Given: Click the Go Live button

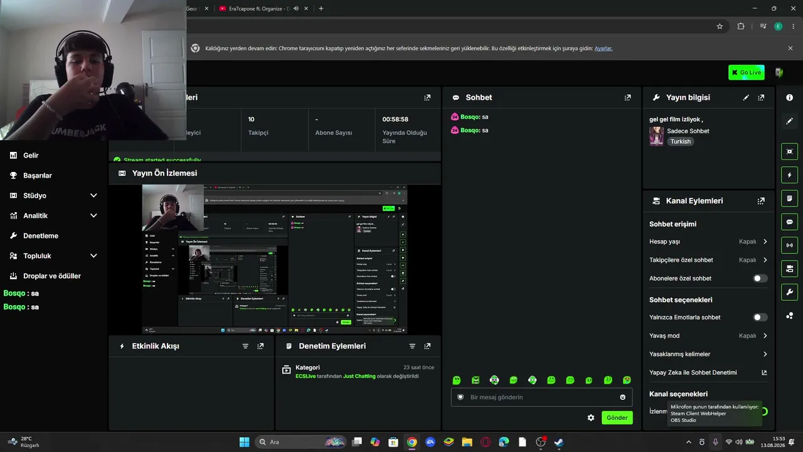Looking at the screenshot, I should point(747,72).
